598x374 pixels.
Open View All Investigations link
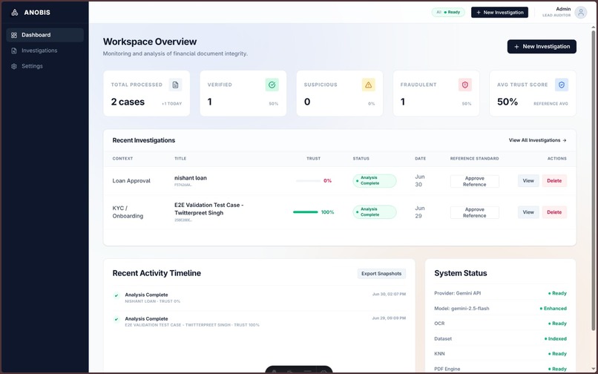click(537, 140)
